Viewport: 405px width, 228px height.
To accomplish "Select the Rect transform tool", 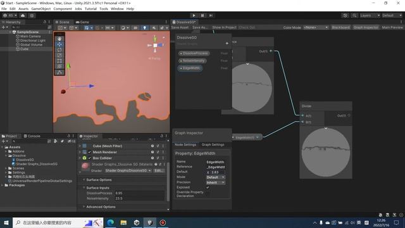I will click(x=59, y=61).
